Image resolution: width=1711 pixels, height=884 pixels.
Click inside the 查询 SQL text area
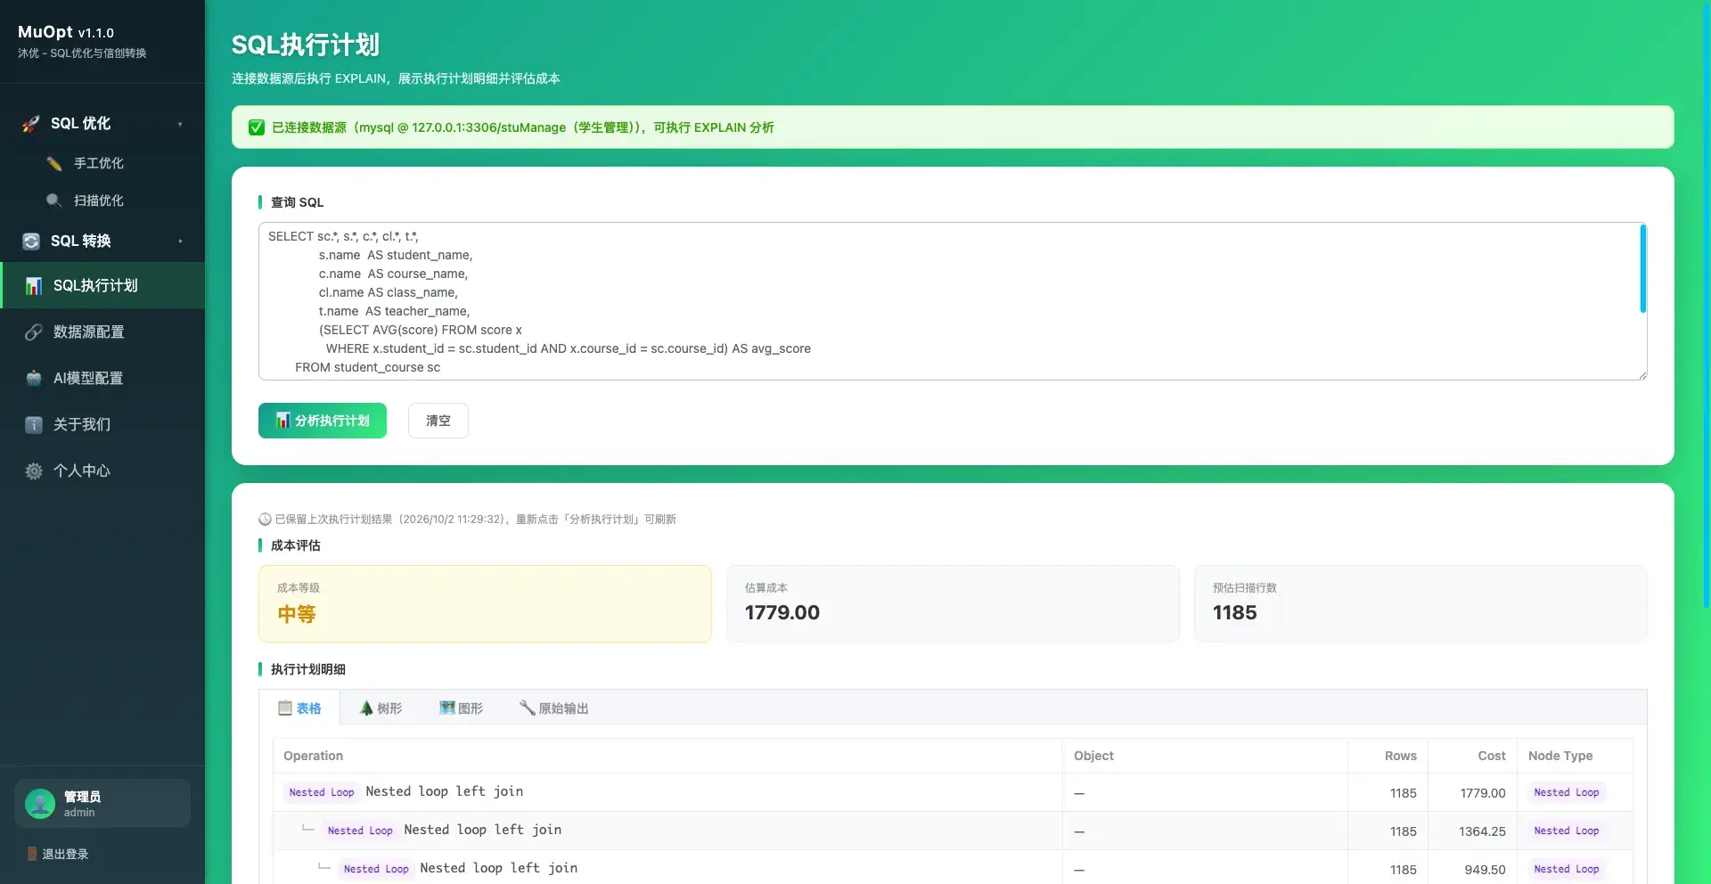[x=953, y=301]
